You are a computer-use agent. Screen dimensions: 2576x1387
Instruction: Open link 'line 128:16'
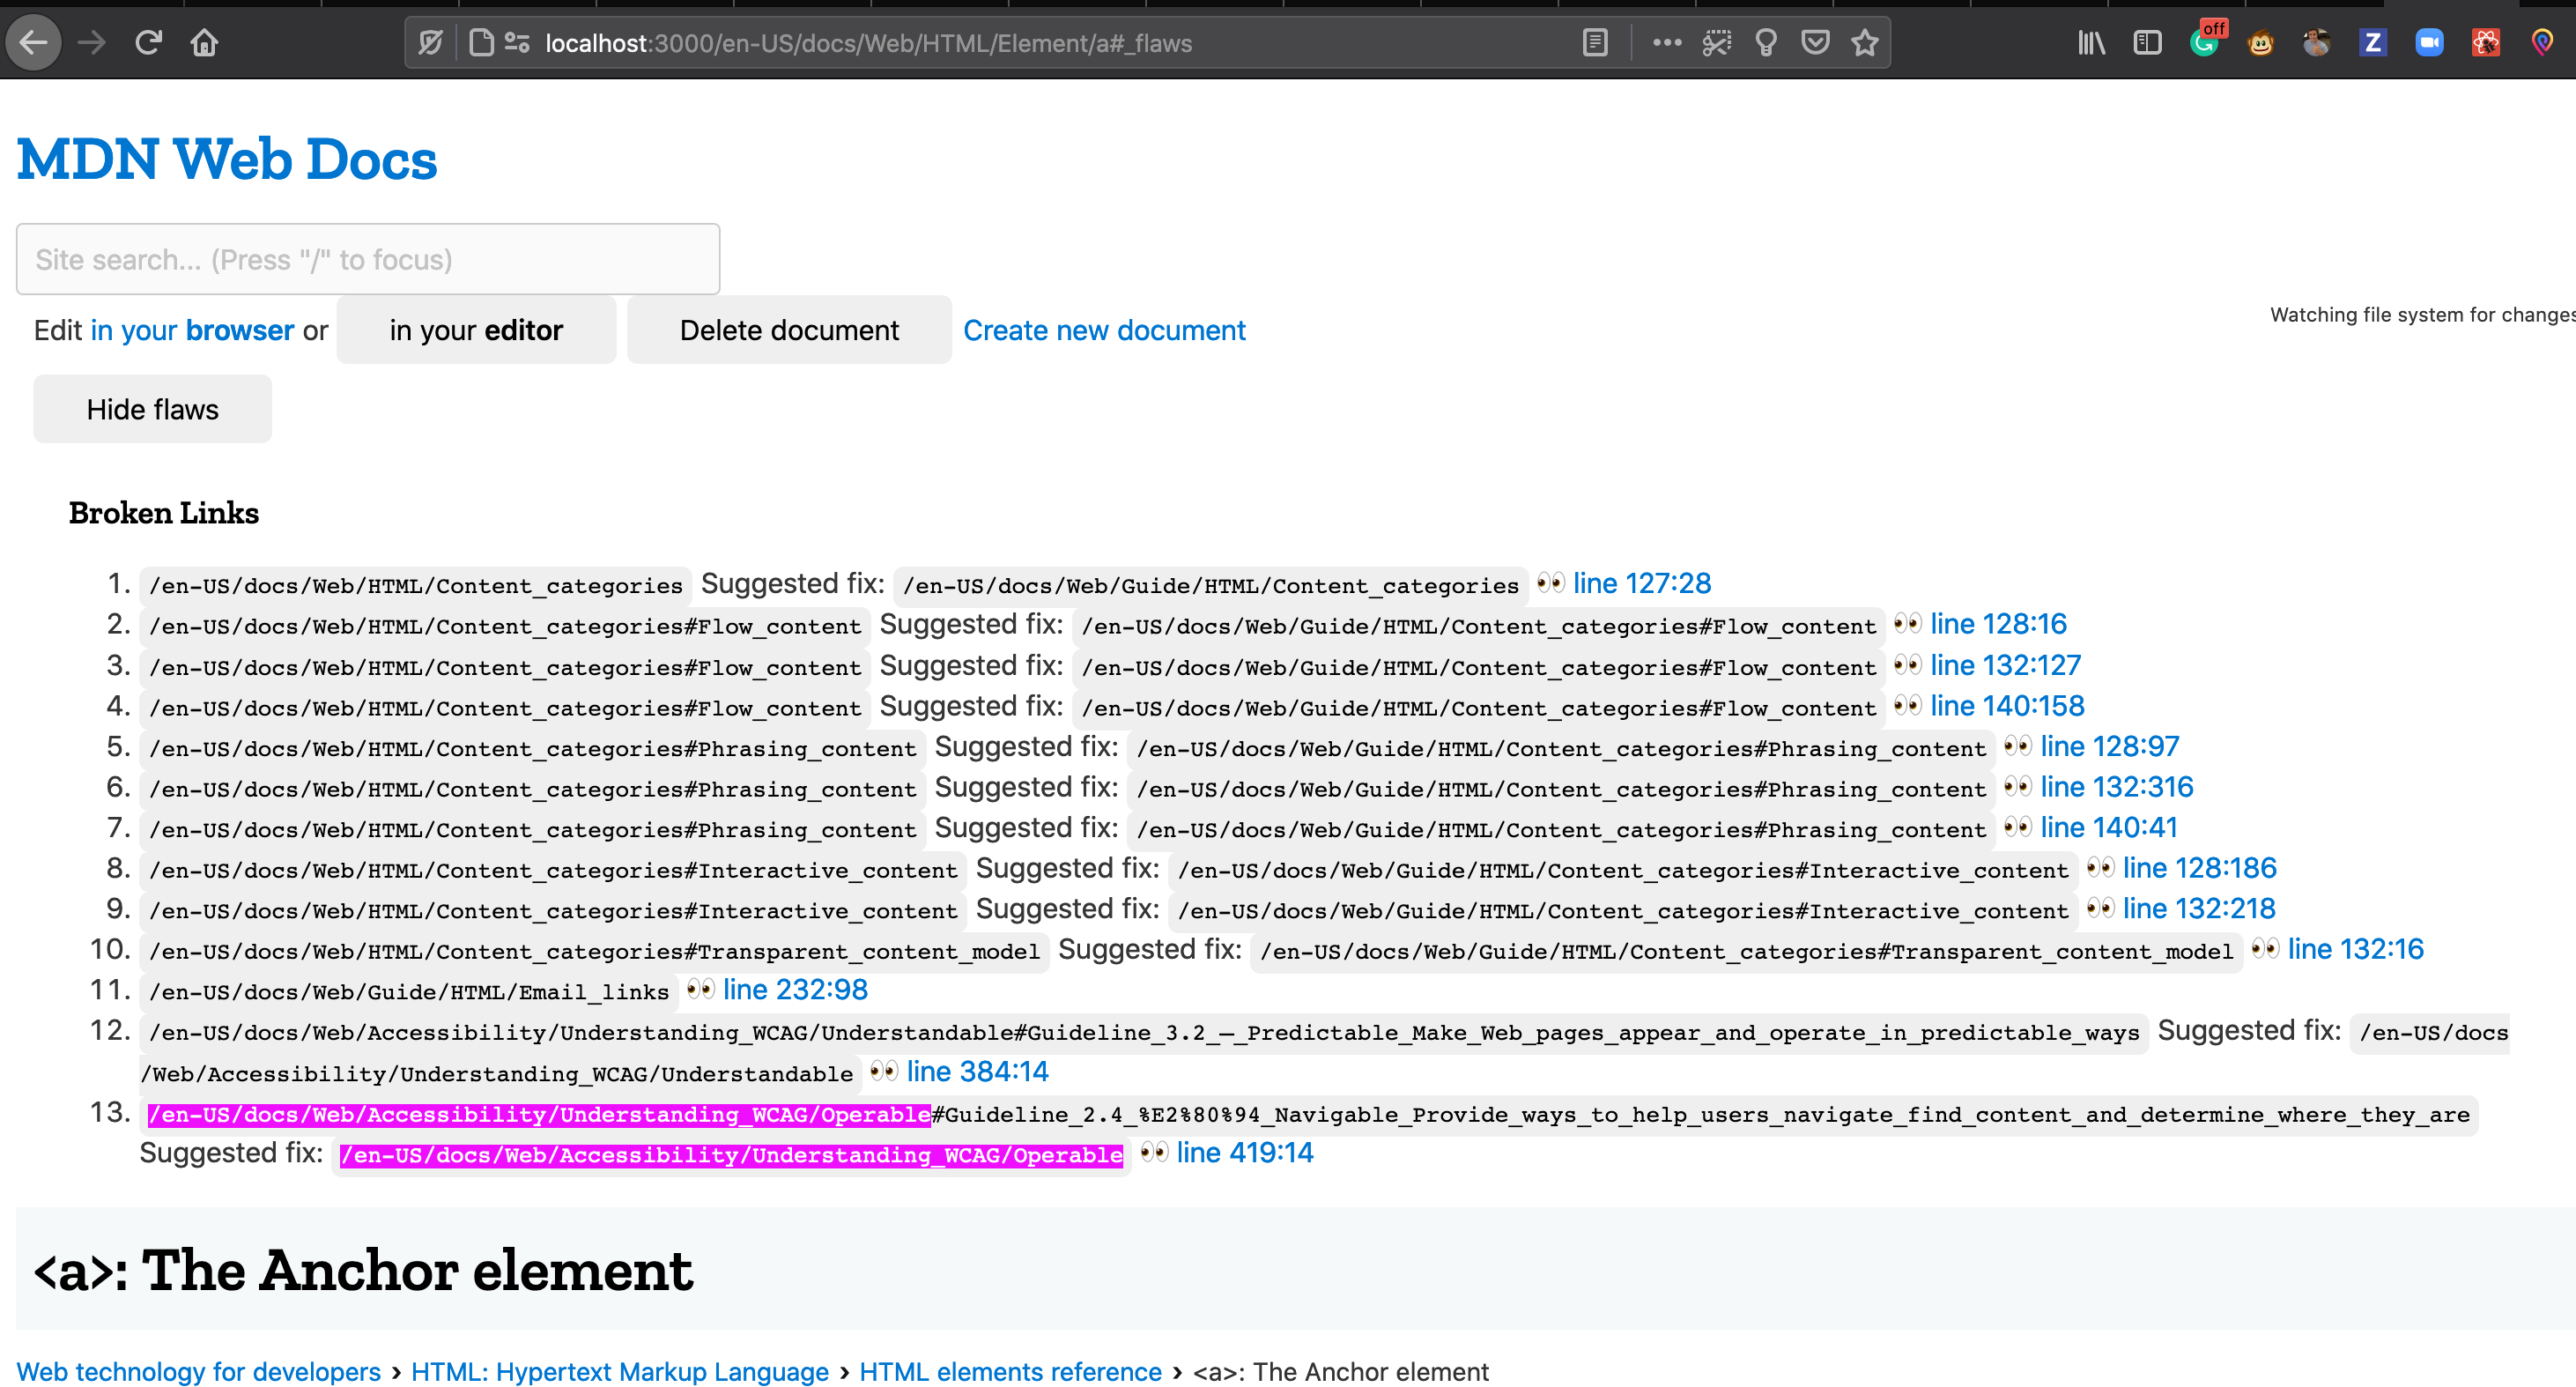[x=1998, y=624]
